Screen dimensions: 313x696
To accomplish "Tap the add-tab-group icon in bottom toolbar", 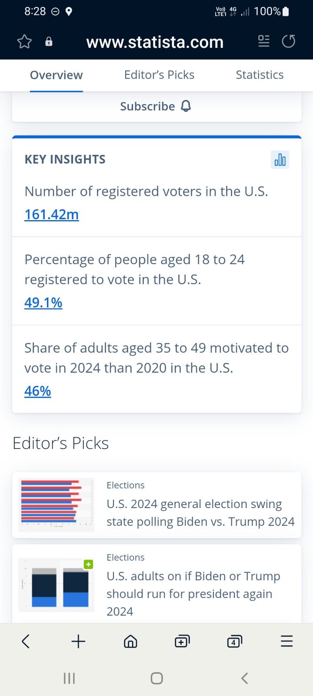I will [x=182, y=641].
